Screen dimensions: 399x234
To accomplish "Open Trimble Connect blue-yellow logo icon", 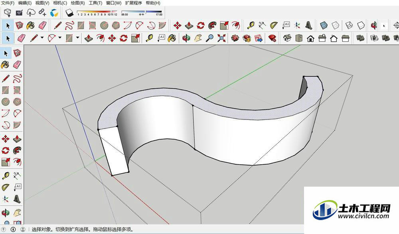I will point(54,13).
